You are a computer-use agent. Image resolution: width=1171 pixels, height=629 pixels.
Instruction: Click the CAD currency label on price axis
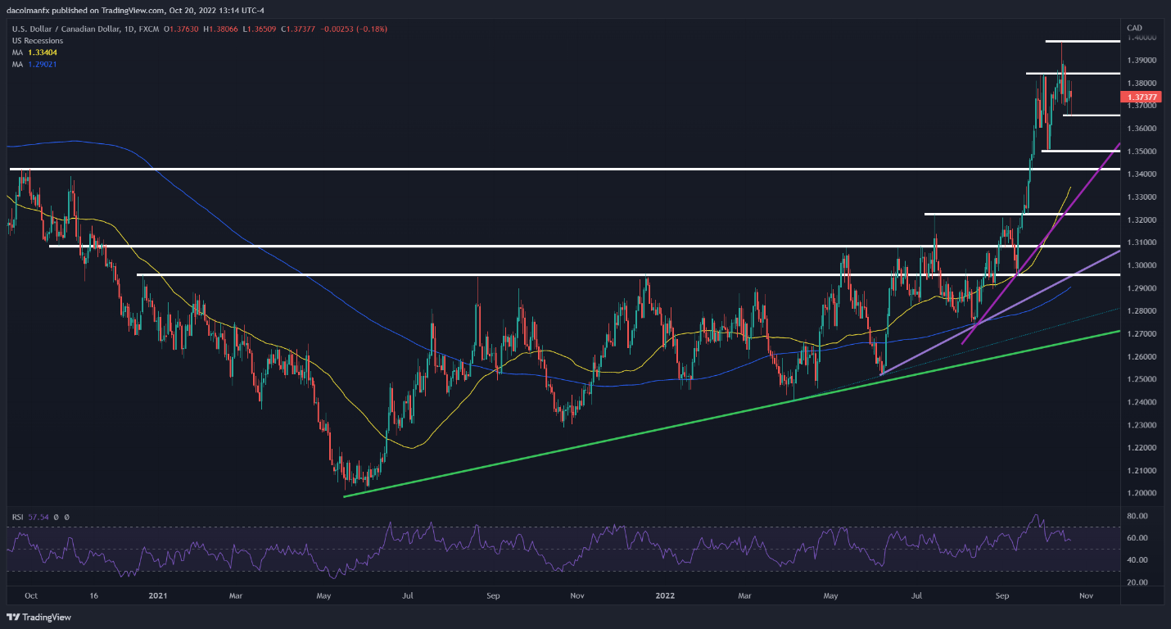coord(1134,27)
